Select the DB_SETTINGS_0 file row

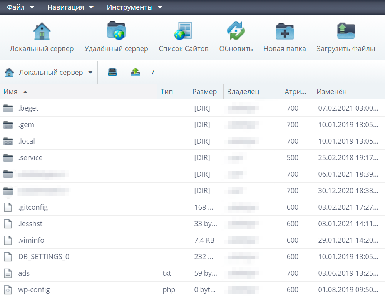pyautogui.click(x=44, y=257)
